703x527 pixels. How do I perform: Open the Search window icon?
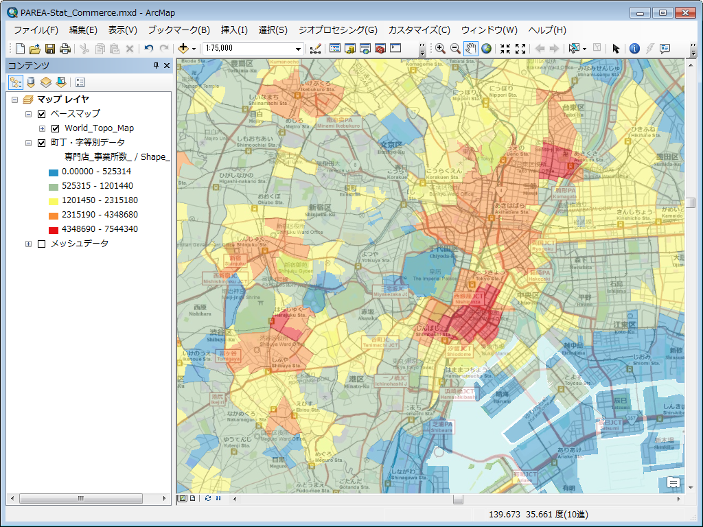[x=365, y=49]
